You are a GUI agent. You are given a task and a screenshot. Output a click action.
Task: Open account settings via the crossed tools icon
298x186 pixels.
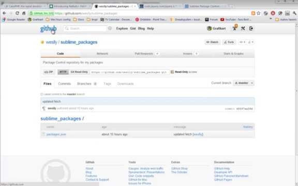(243, 28)
